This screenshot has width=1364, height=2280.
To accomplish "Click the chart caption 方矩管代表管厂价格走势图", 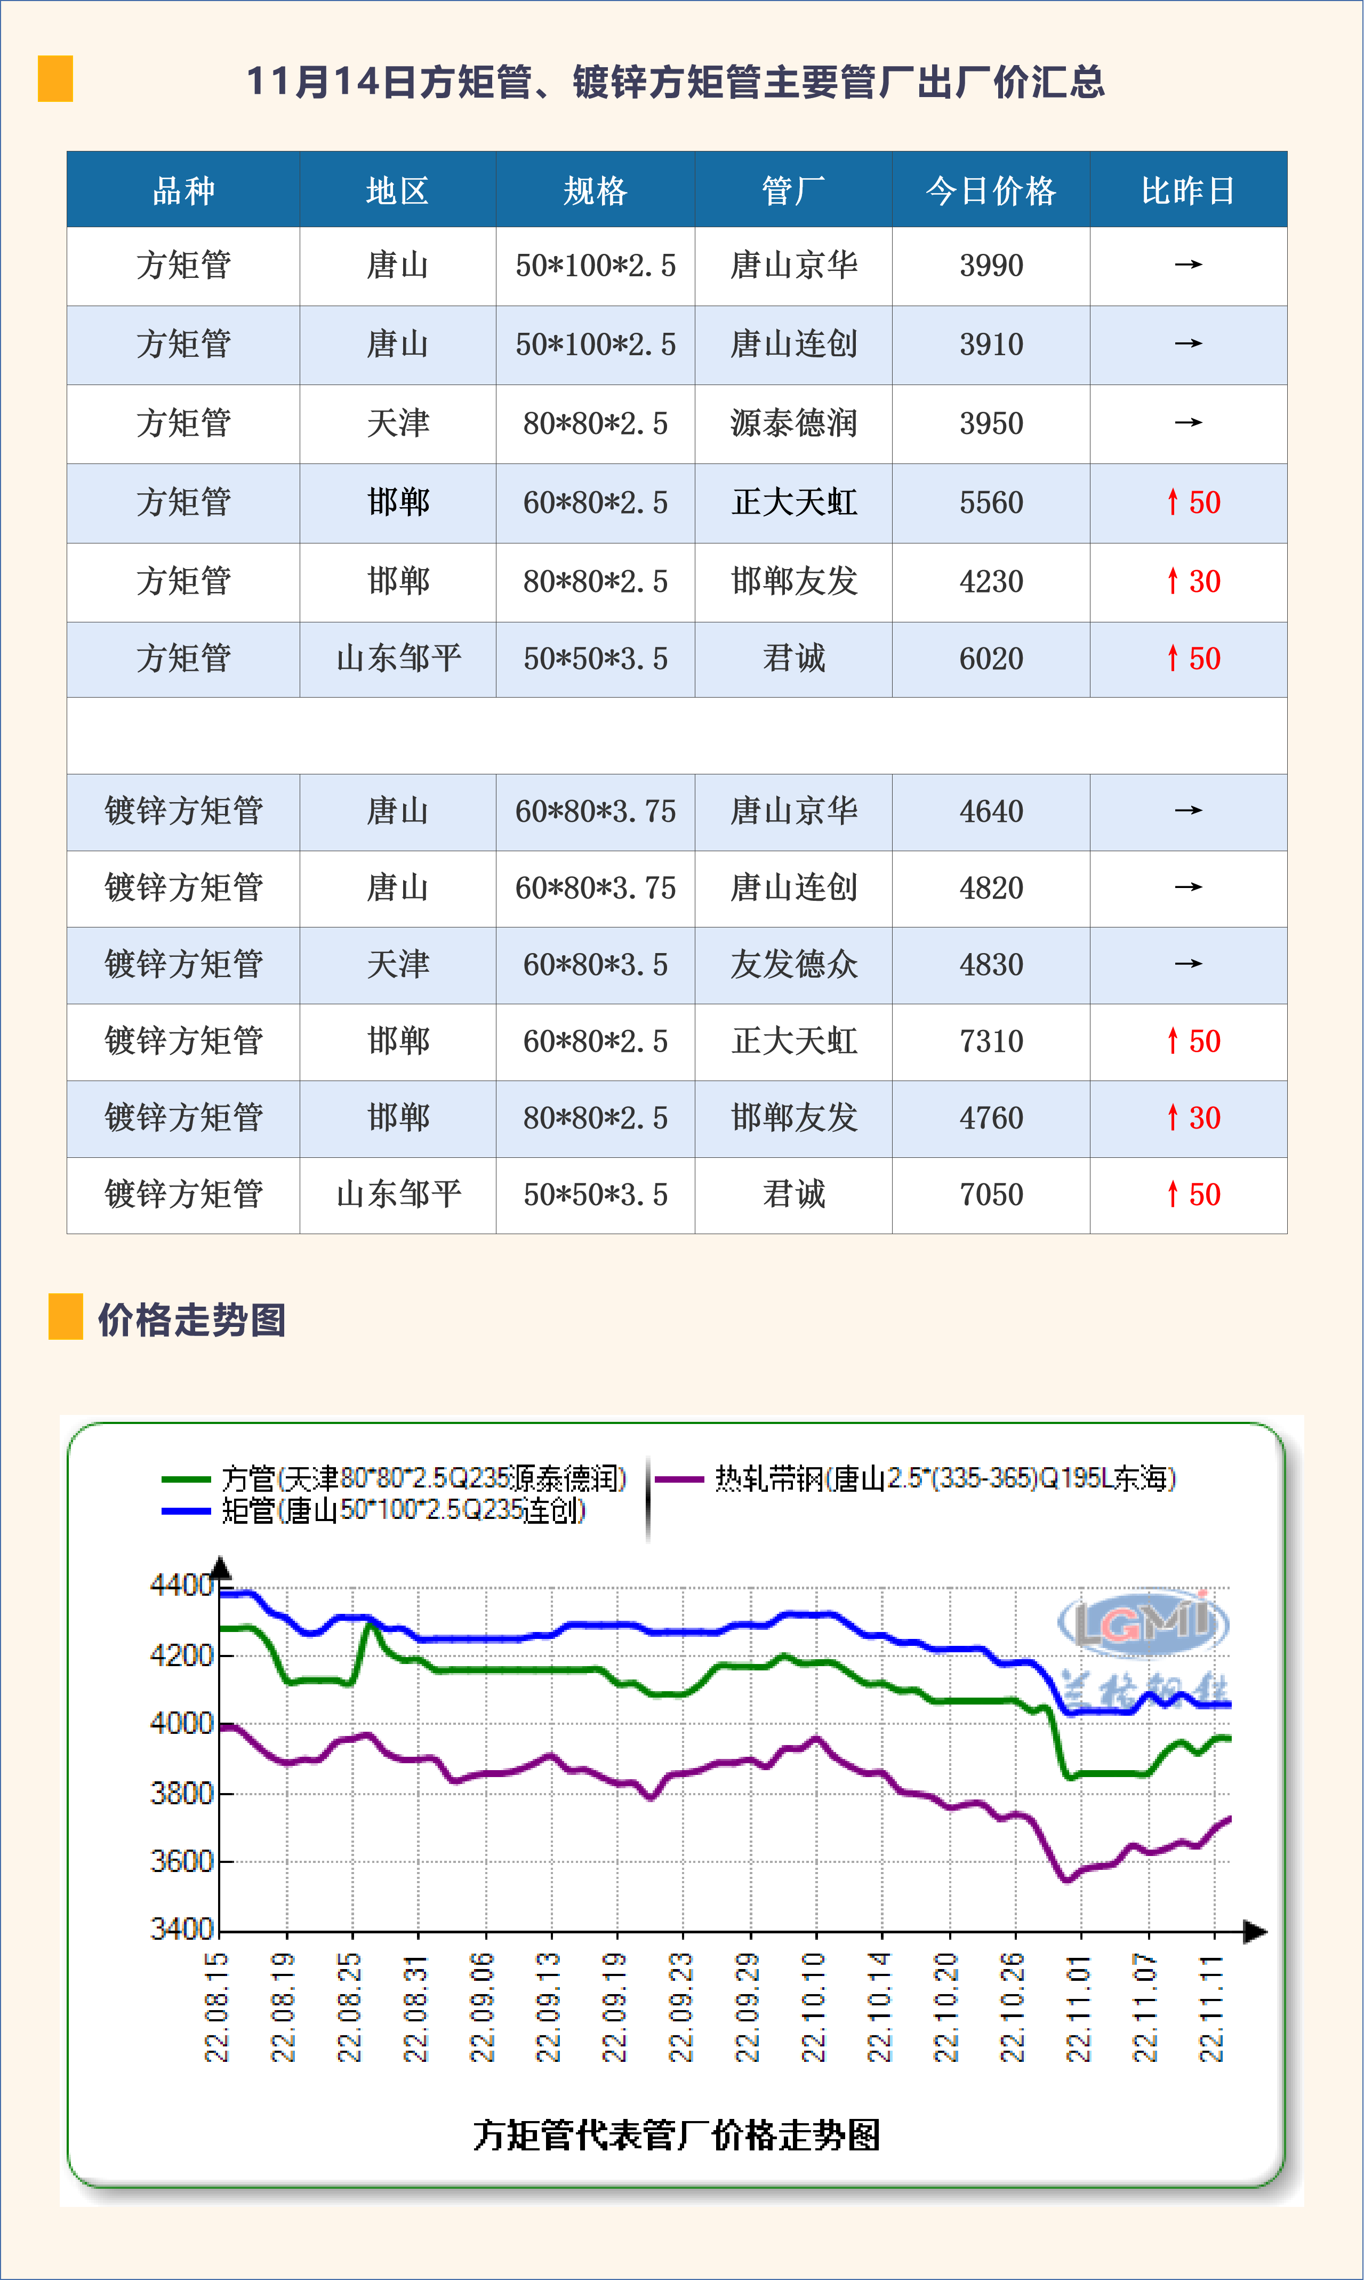I will click(x=677, y=2135).
